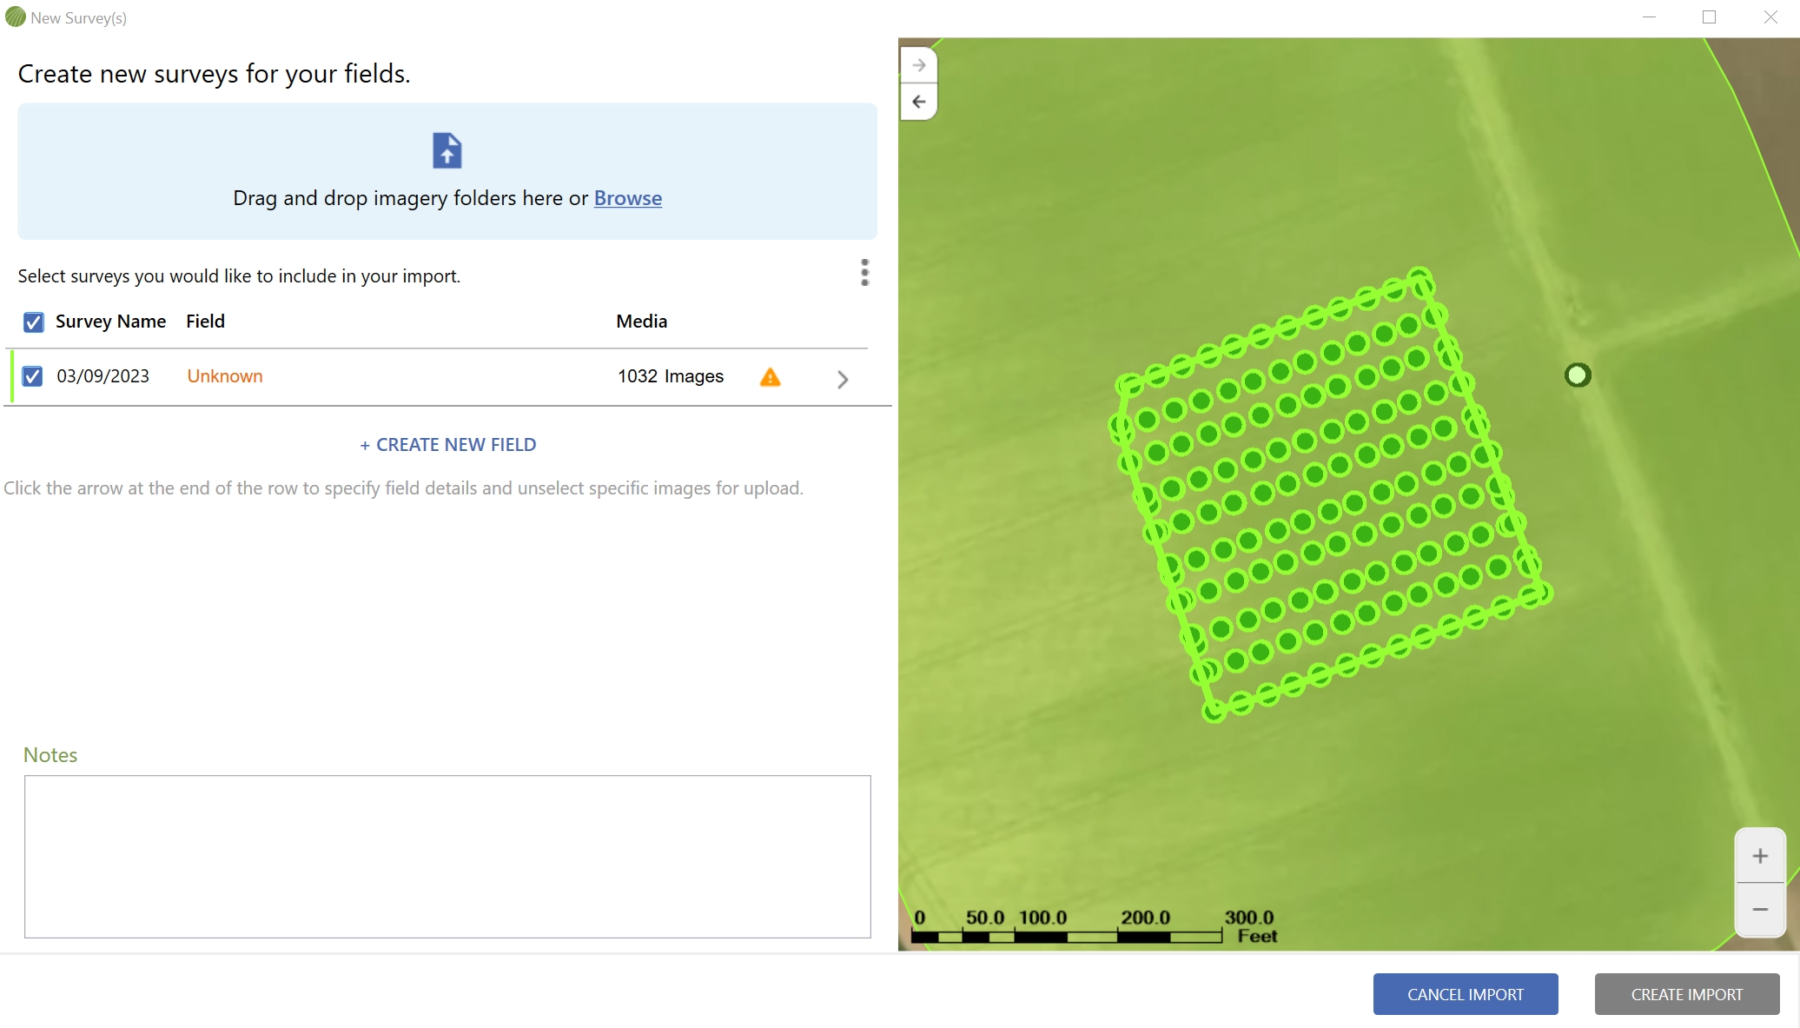Viewport: 1800px width, 1028px height.
Task: Click the orange warning triangle icon
Action: click(x=770, y=377)
